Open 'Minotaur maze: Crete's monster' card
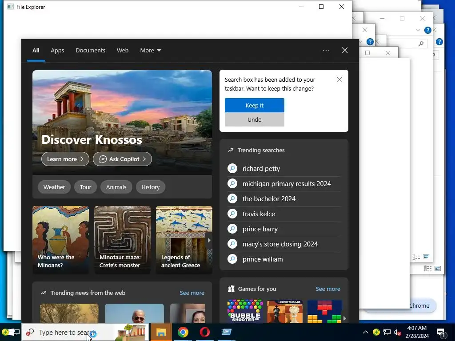Screen dimensions: 455x341 tap(123, 240)
